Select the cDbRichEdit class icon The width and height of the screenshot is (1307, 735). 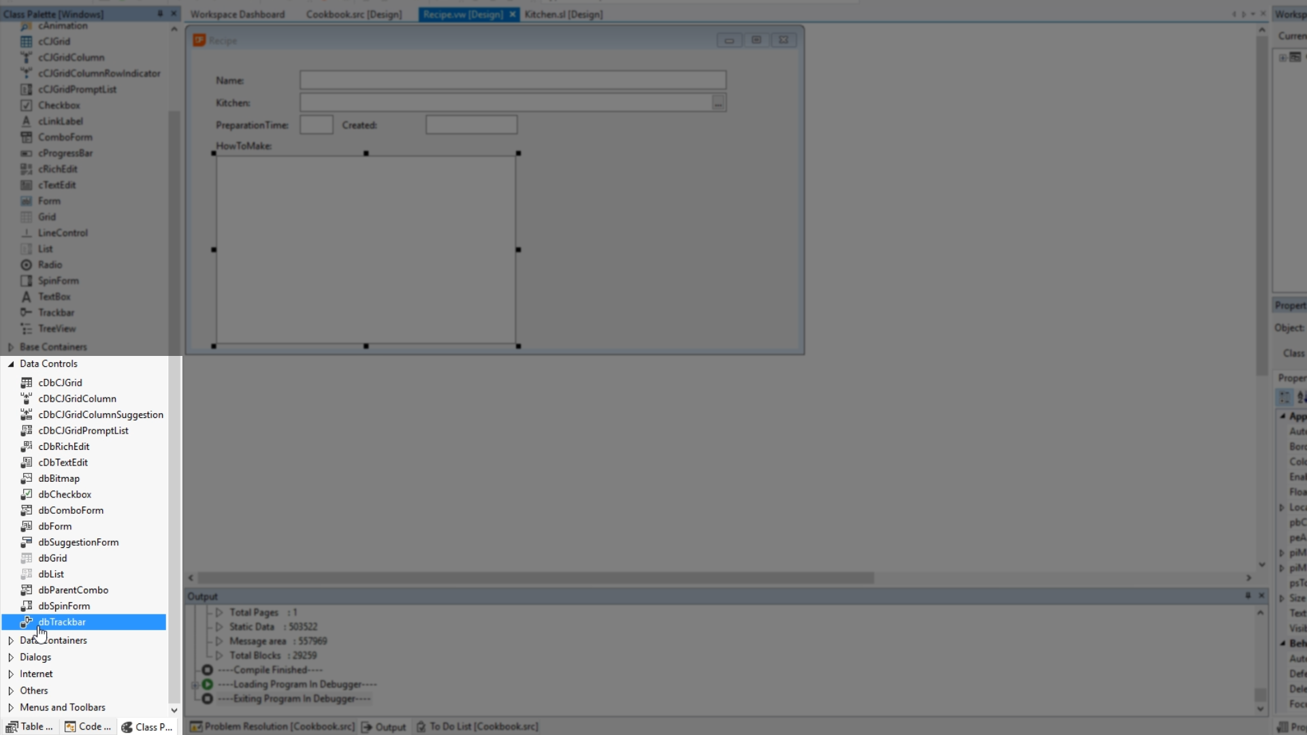click(27, 446)
